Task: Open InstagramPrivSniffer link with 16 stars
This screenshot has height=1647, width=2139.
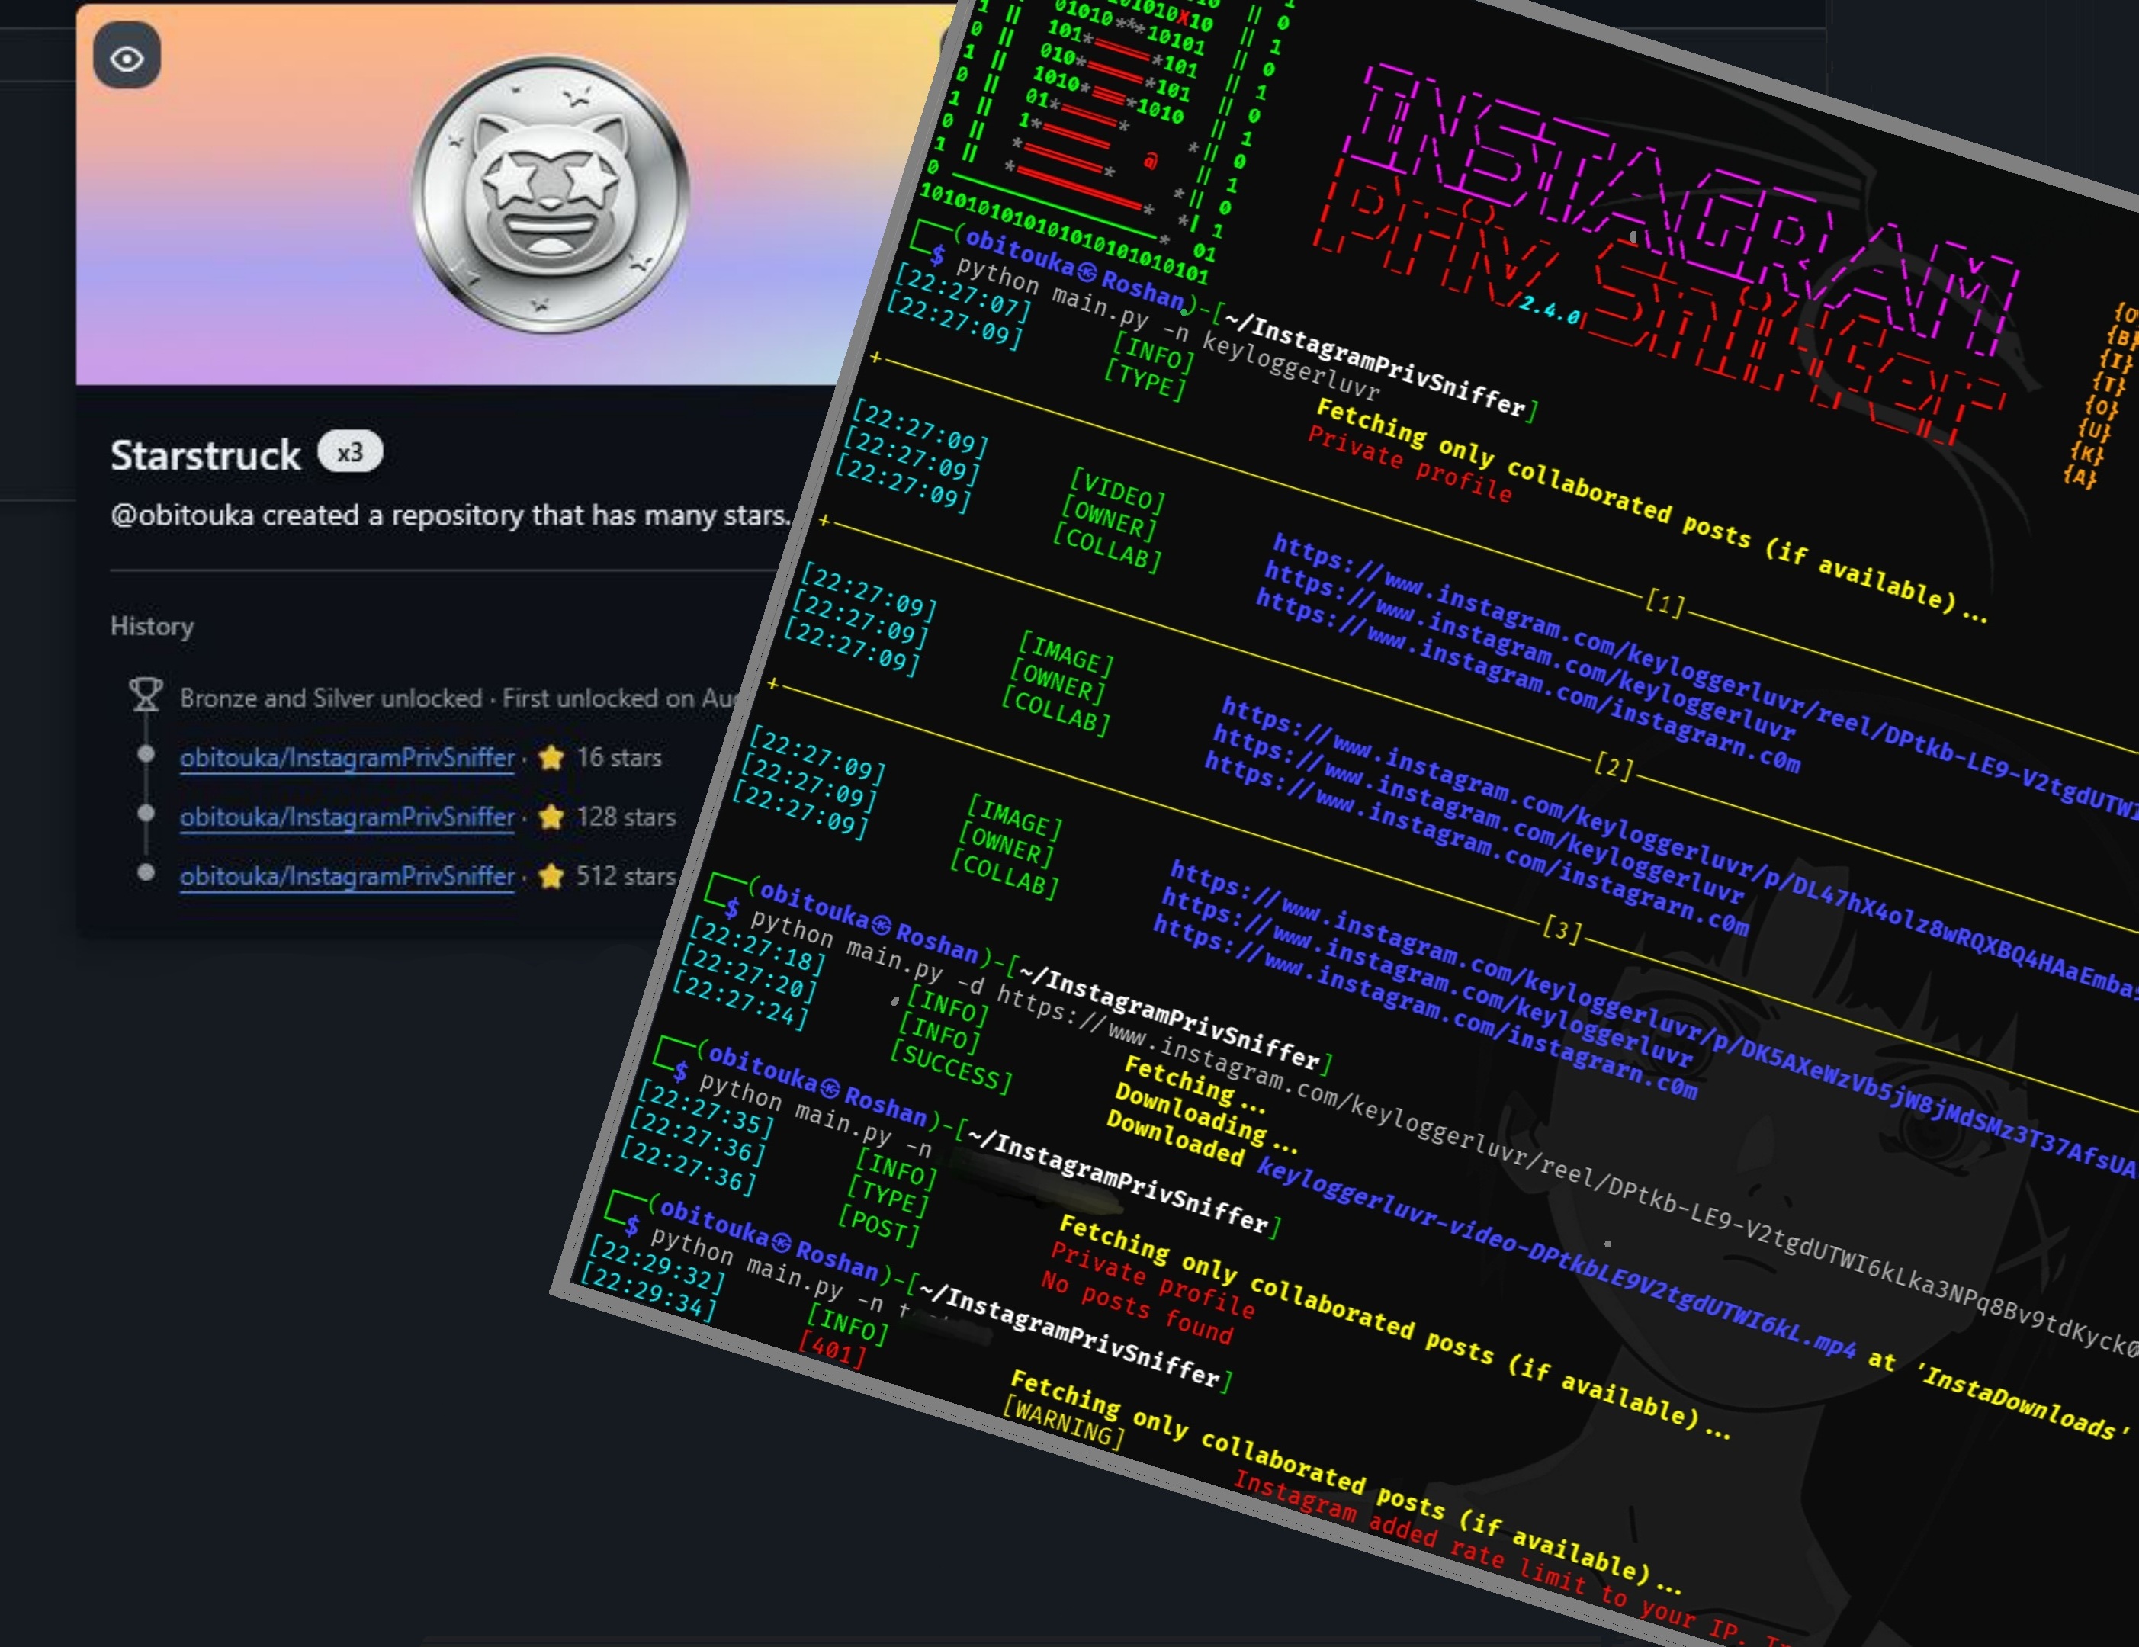Action: 347,757
